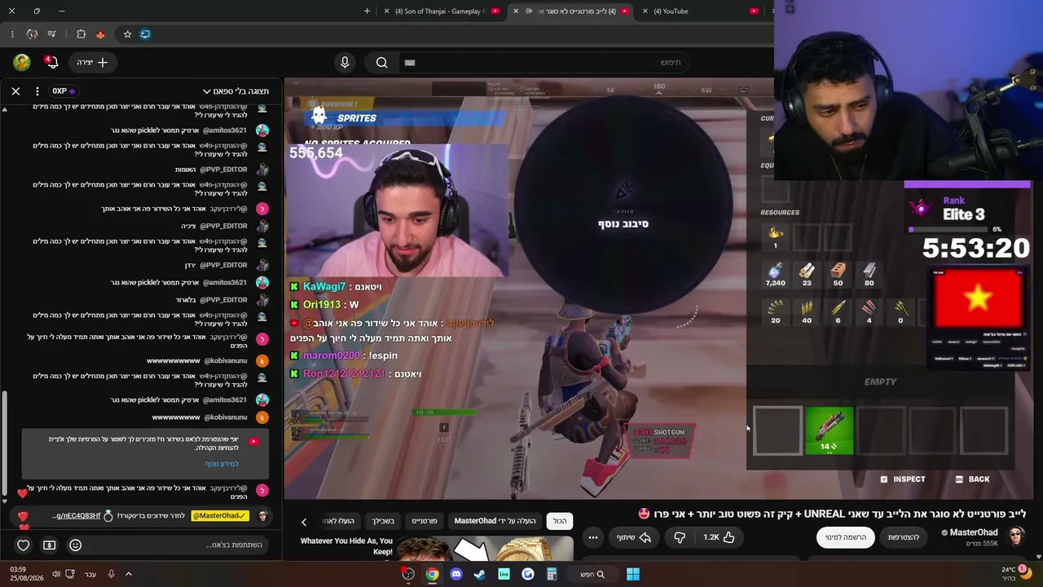Open the taskbar search box (חפש)
Image resolution: width=1043 pixels, height=587 pixels.
click(592, 574)
